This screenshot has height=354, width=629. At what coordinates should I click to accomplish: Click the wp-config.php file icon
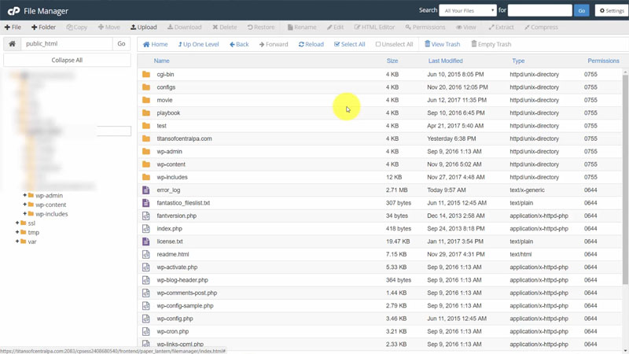145,319
